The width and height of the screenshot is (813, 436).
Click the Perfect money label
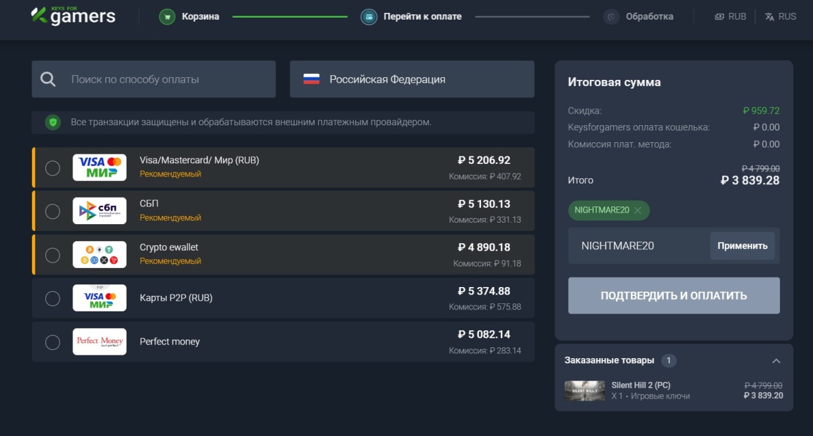coord(169,342)
